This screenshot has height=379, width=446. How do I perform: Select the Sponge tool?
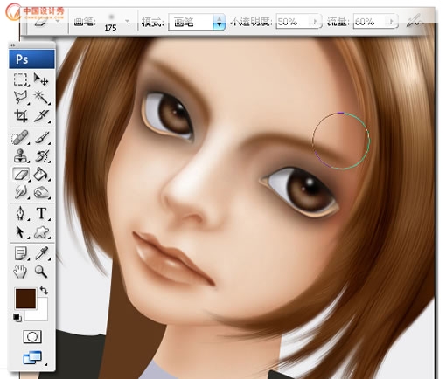pos(41,192)
